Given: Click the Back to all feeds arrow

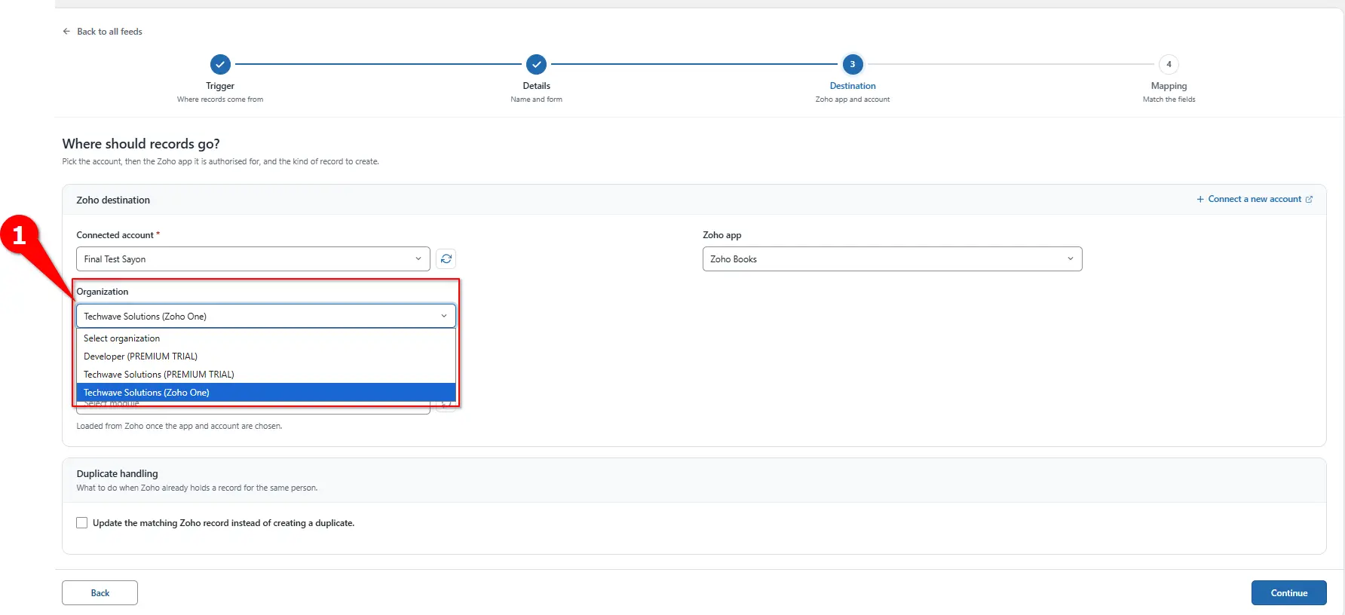Looking at the screenshot, I should point(66,32).
